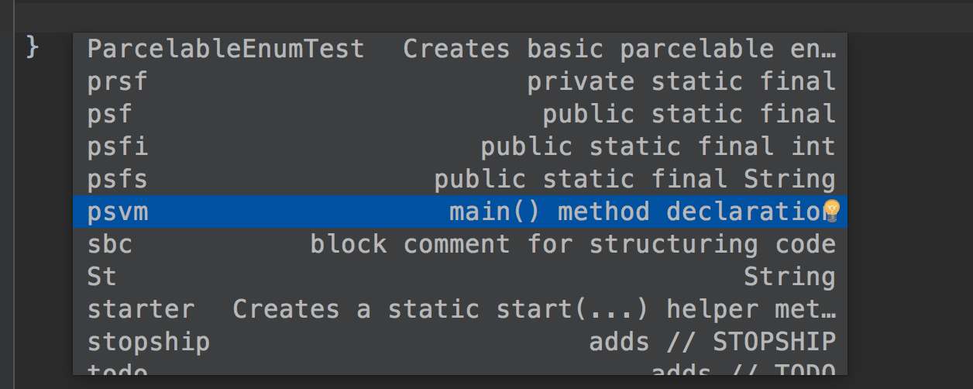Choose psfs public static final String

coord(460,179)
